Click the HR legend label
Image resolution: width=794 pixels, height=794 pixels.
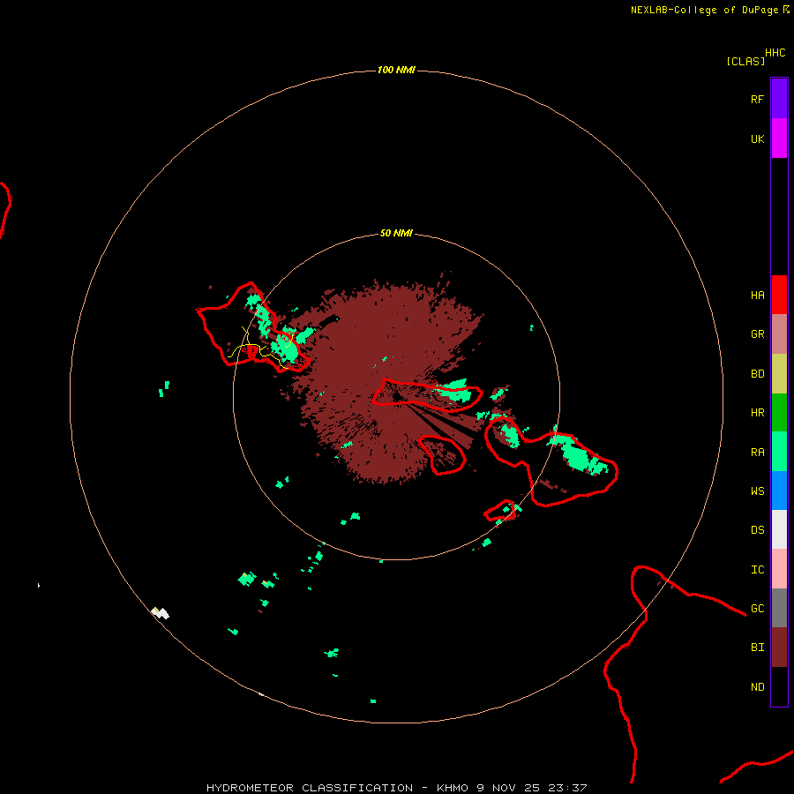758,413
